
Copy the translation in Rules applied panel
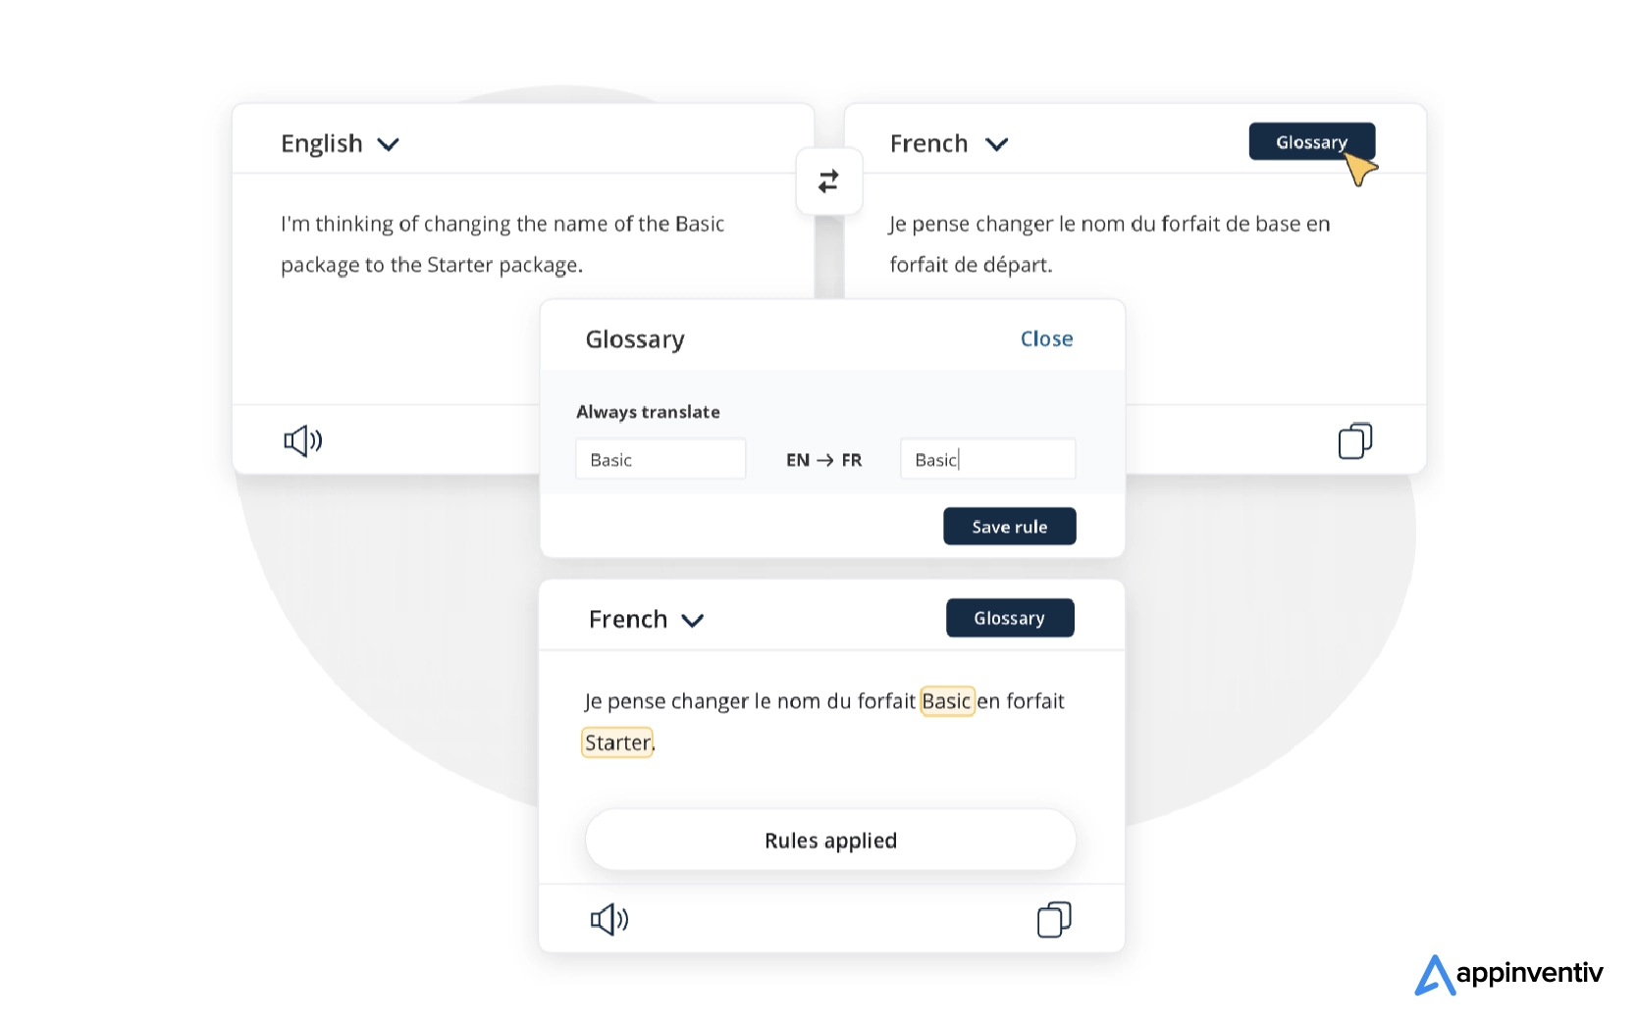coord(1053,919)
